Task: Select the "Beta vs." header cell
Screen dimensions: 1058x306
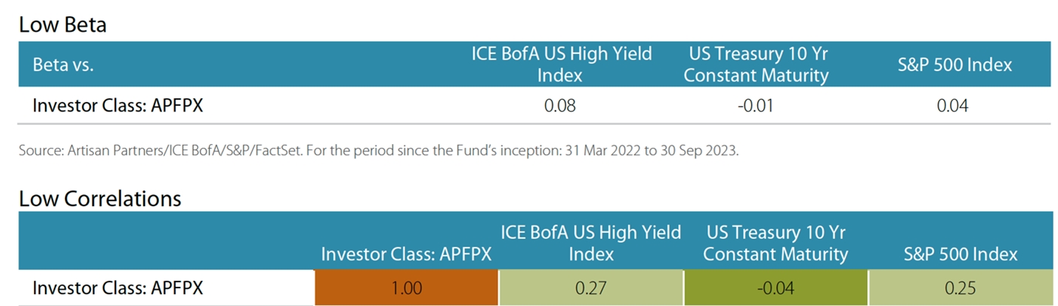Action: (63, 64)
